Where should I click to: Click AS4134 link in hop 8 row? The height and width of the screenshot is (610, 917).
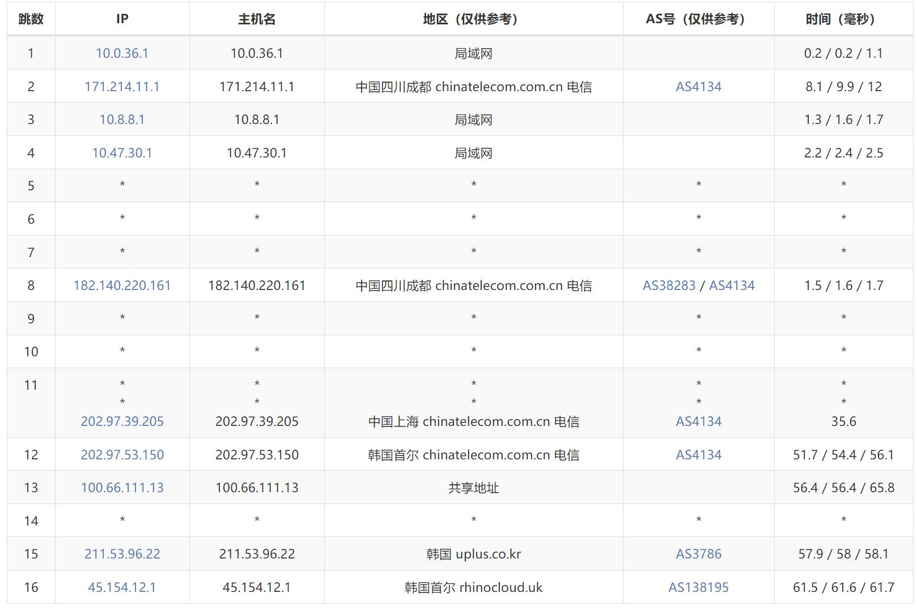pos(732,285)
